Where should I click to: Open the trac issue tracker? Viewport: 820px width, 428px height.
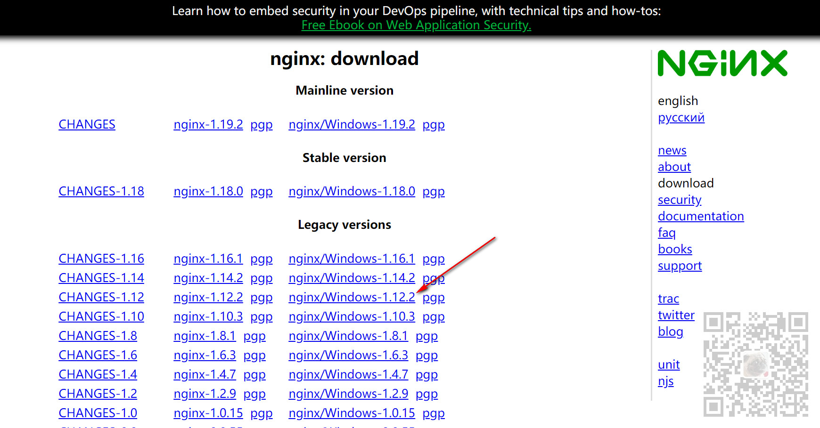[x=668, y=299]
